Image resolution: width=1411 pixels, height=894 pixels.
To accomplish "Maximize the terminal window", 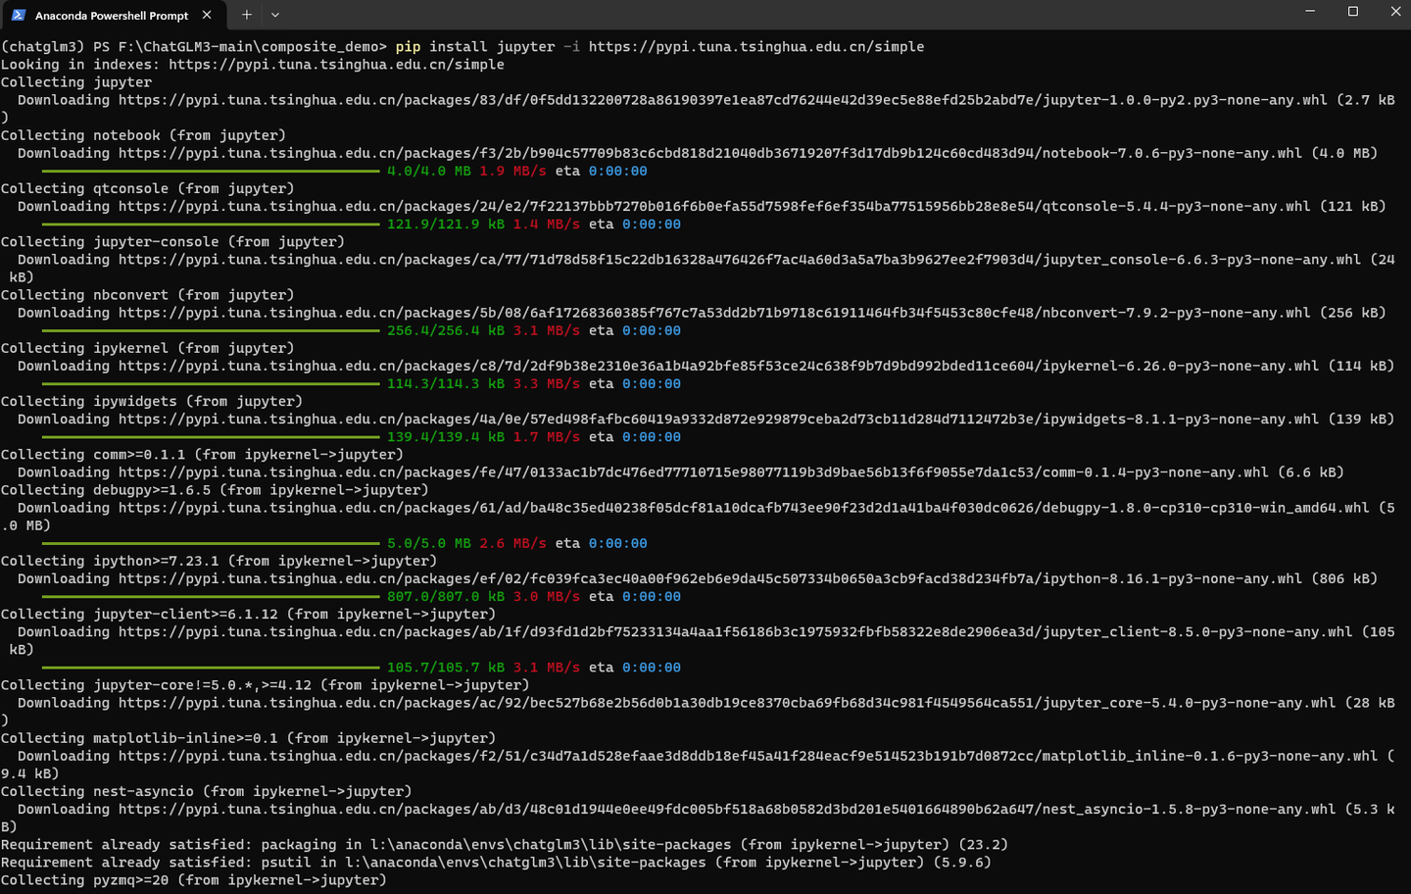I will (1353, 12).
